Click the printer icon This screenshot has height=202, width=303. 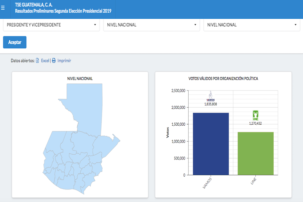coord(54,61)
